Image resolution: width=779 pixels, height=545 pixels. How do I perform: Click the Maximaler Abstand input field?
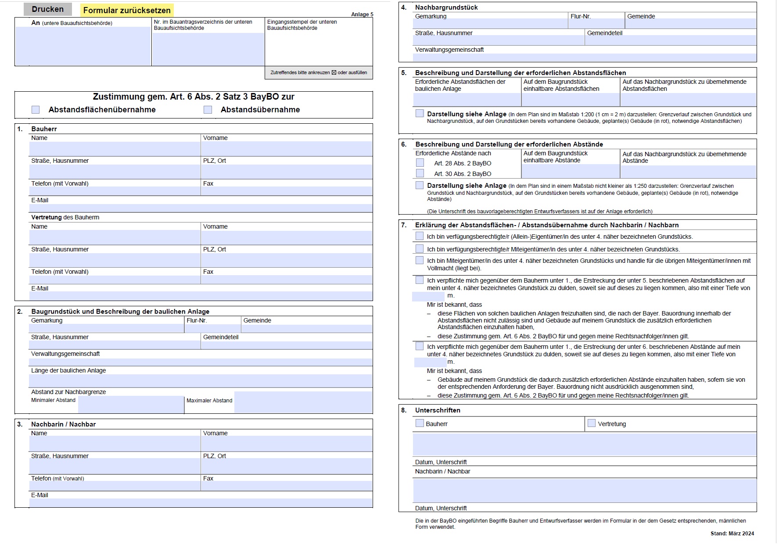coord(303,402)
